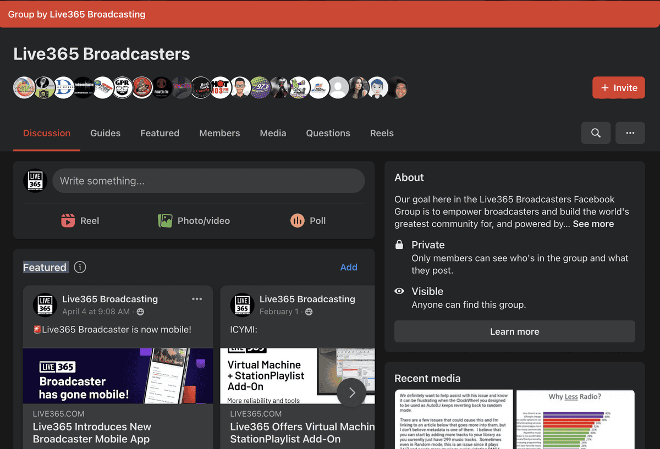Click the search magnifier icon in group header
This screenshot has height=449, width=660.
point(596,133)
